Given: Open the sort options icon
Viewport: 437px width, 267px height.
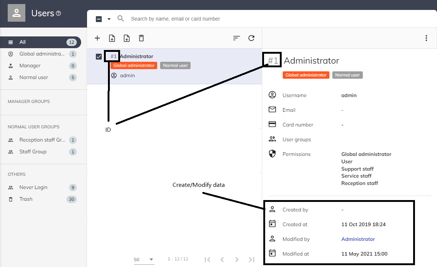Looking at the screenshot, I should 236,38.
